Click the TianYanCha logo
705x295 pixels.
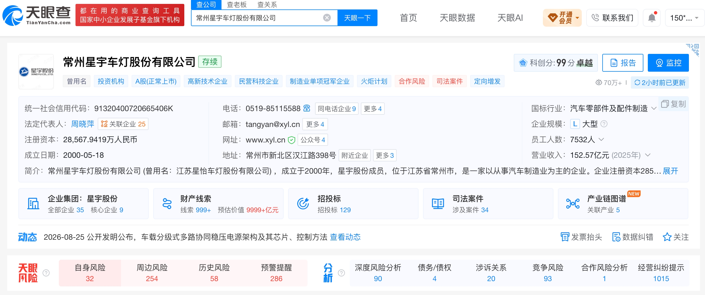click(x=36, y=15)
